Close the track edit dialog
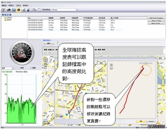Viewport: 167px width, 129px height. (x=156, y=58)
